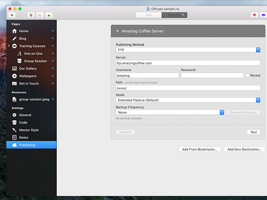
Task: Select the Group Session subpage
Action: click(x=31, y=61)
